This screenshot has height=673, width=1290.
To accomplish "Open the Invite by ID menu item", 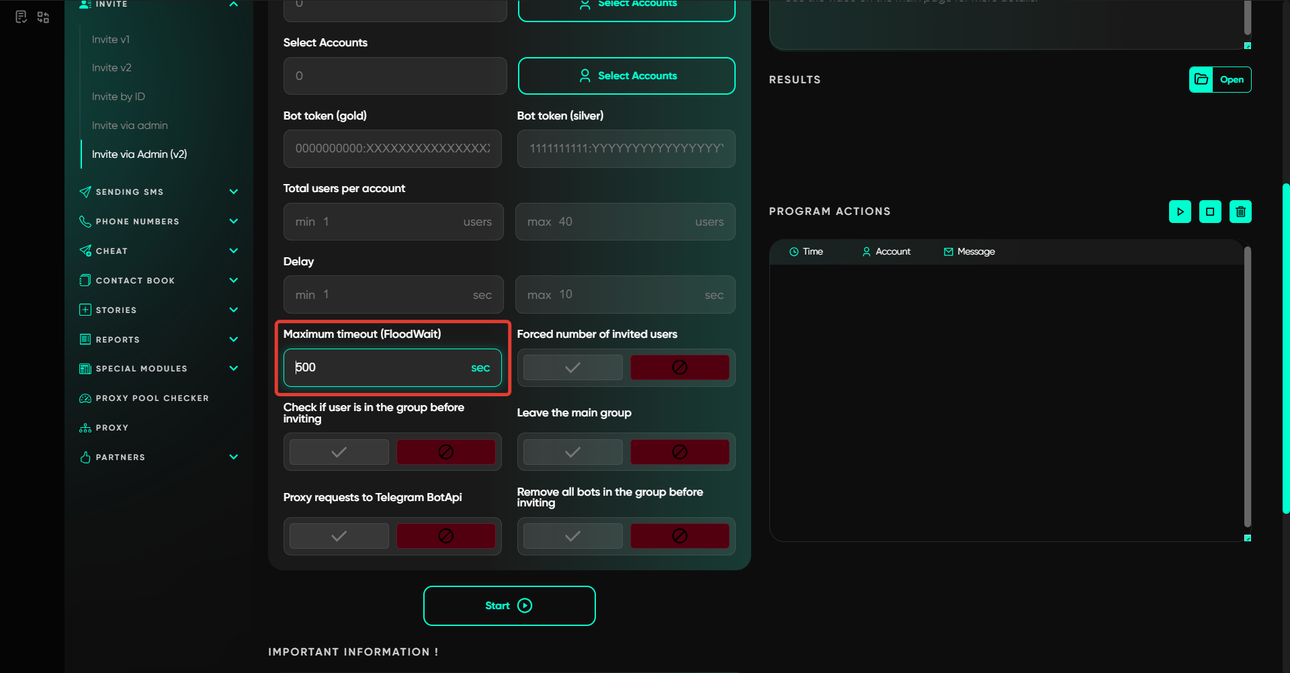I will [118, 97].
